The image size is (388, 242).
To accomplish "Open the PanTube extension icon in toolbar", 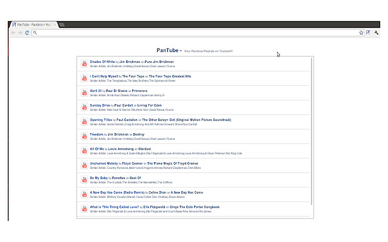I will [368, 33].
